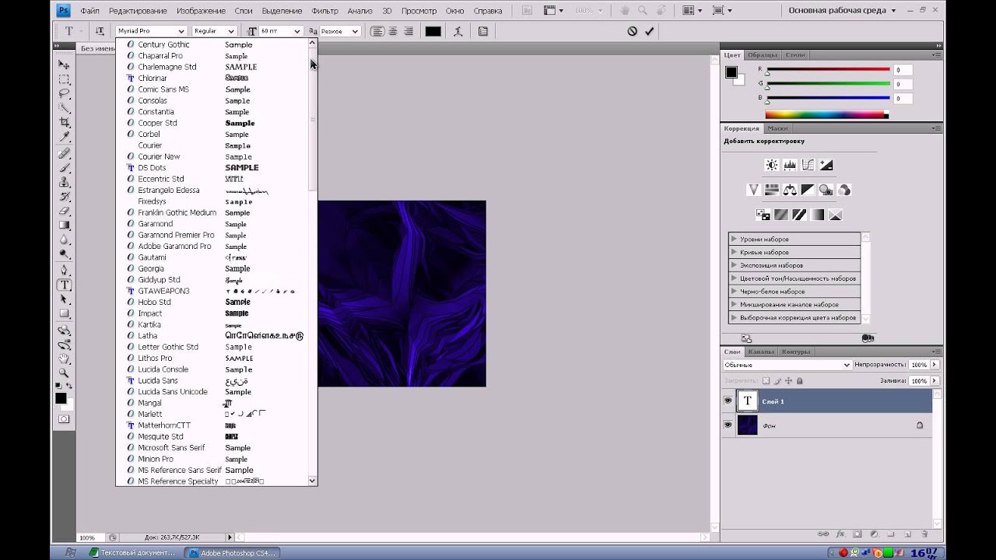
Task: Open the Фильтр menu
Action: tap(324, 11)
